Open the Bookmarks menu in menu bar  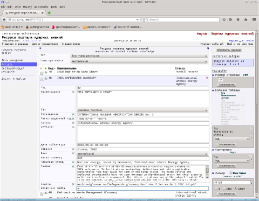[x=41, y=7]
